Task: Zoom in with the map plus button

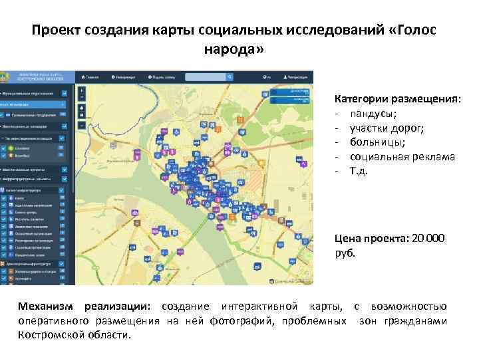Action: 82,90
